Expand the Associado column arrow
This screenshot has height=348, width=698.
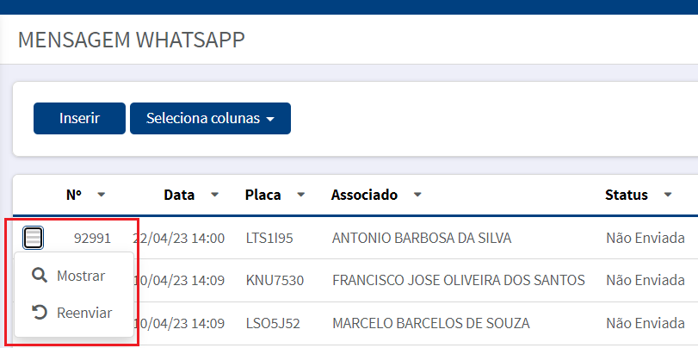coord(417,195)
